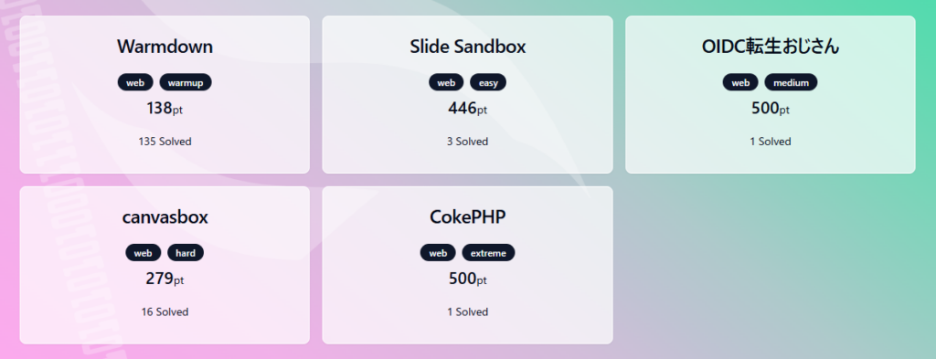Open the CokePHP challenge title

(x=467, y=217)
